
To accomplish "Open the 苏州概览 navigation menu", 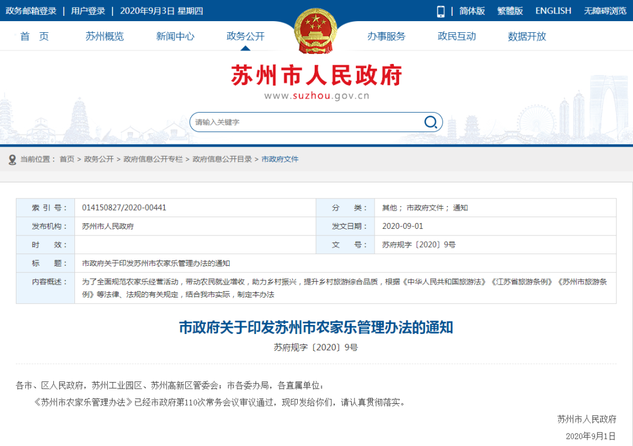I will point(104,36).
